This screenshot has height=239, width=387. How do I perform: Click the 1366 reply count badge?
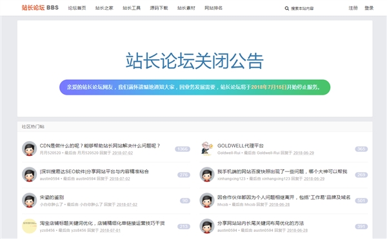coord(183,149)
